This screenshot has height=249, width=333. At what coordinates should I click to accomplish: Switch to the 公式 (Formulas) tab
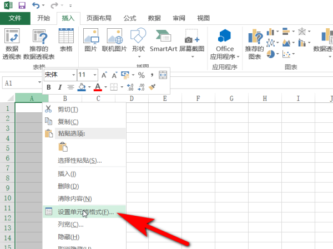pos(130,18)
